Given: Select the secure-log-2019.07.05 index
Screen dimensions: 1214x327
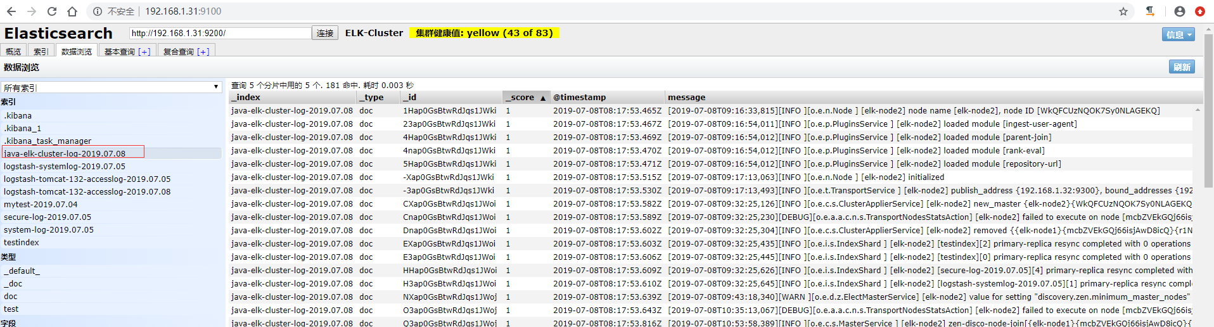Looking at the screenshot, I should tap(112, 217).
